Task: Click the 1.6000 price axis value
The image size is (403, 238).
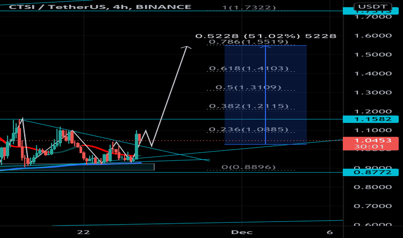Action: tap(373, 35)
